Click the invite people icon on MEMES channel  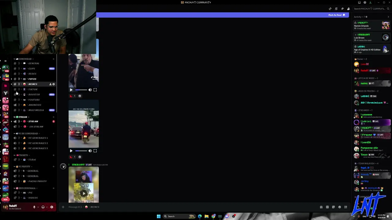click(50, 84)
